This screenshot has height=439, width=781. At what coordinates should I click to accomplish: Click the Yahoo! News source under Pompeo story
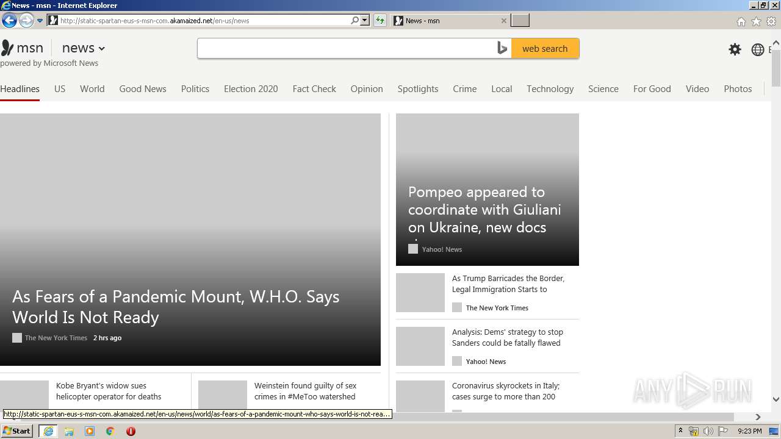[442, 249]
